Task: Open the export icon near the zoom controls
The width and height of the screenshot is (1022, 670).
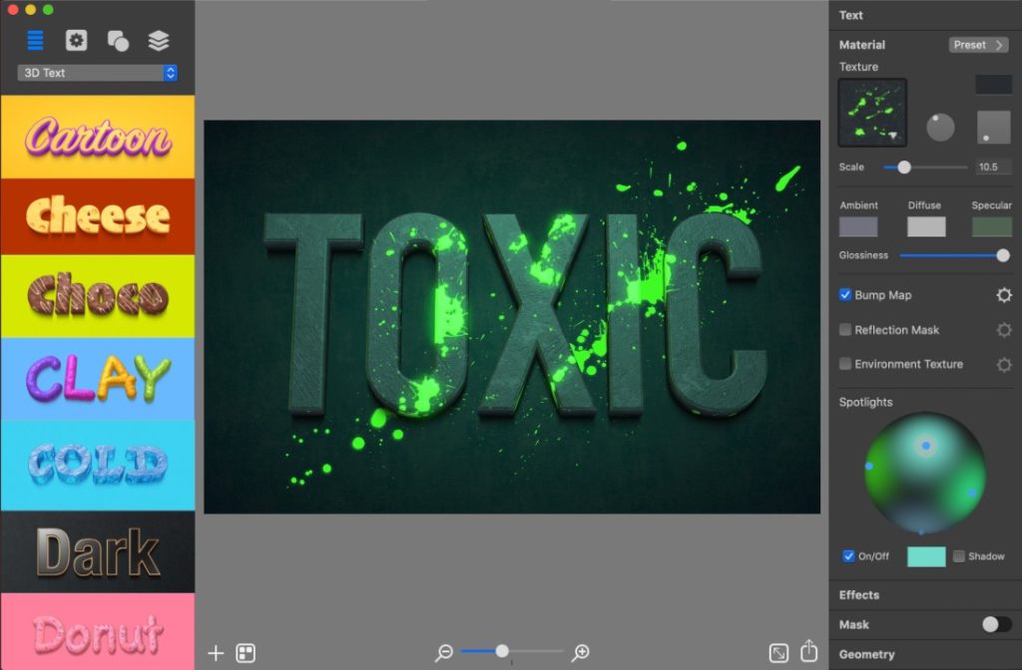Action: pyautogui.click(x=777, y=653)
